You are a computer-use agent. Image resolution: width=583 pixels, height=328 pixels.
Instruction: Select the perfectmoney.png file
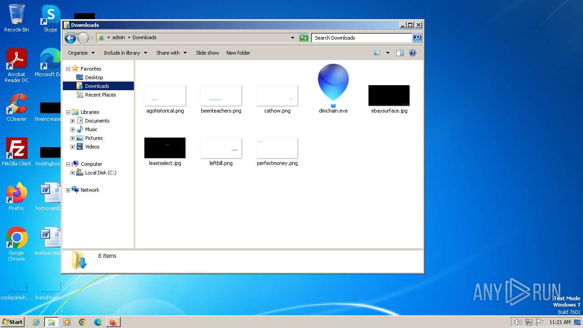[277, 148]
